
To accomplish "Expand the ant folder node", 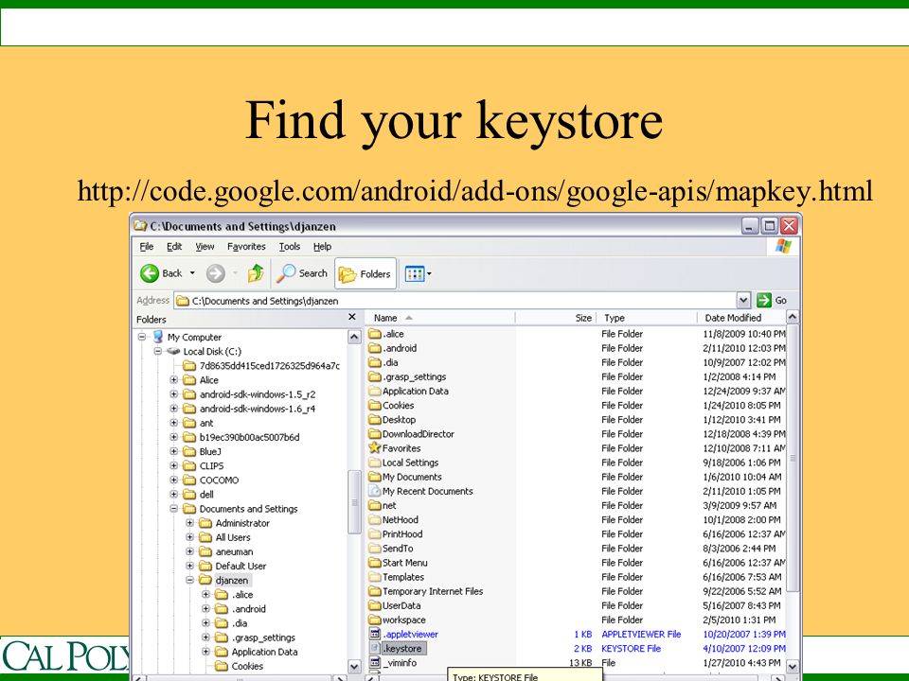I will pyautogui.click(x=173, y=423).
